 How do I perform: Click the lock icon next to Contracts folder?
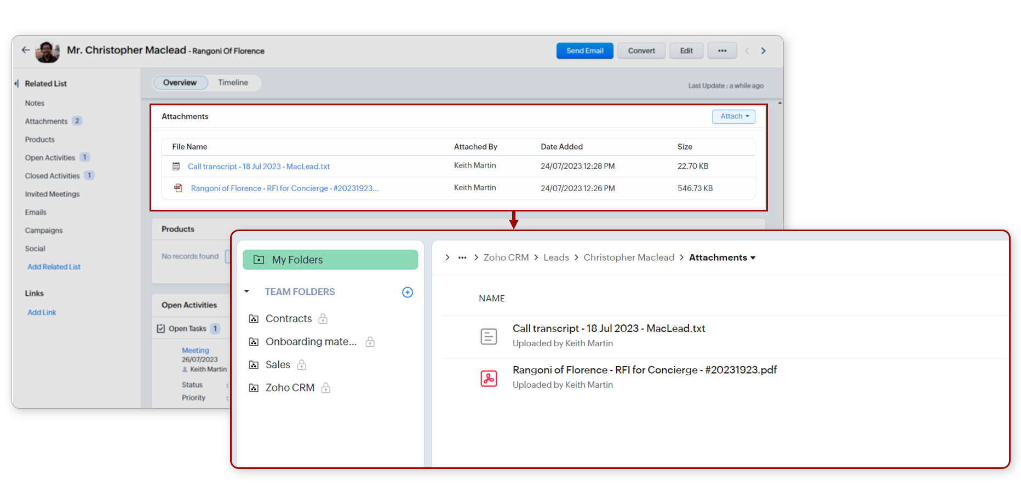coord(323,319)
